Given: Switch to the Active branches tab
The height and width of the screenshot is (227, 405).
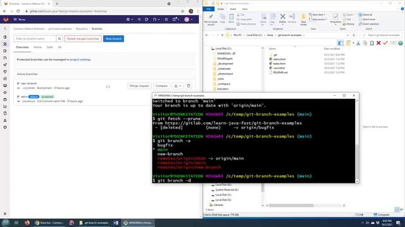Looking at the screenshot, I should (x=37, y=47).
